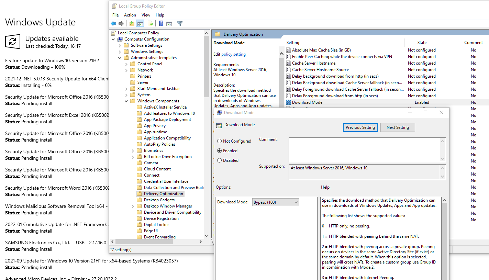Open the Download Mode dropdown
This screenshot has width=489, height=280.
click(x=276, y=202)
